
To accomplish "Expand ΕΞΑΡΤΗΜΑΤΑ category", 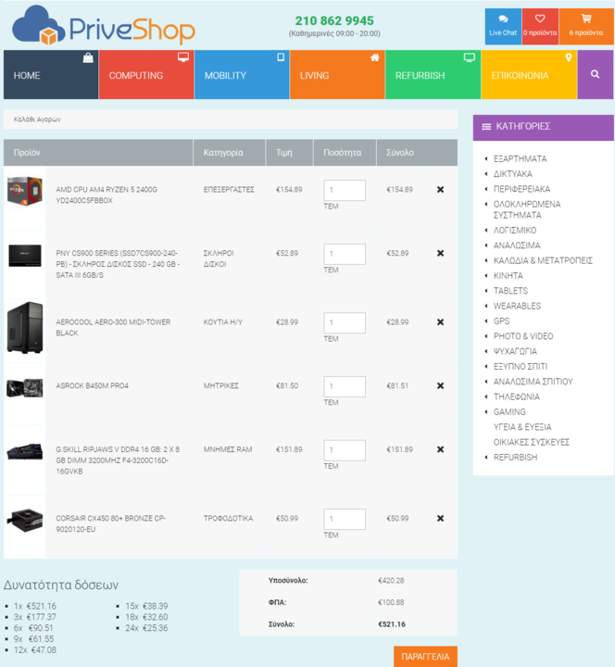I will [520, 158].
